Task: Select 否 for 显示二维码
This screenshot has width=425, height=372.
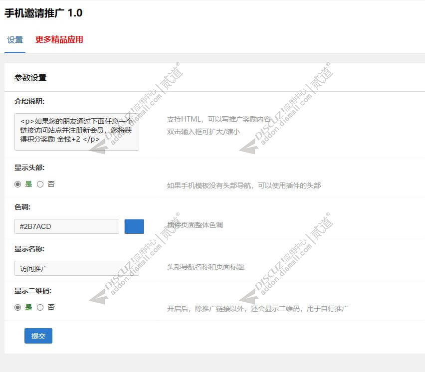Action: point(40,307)
